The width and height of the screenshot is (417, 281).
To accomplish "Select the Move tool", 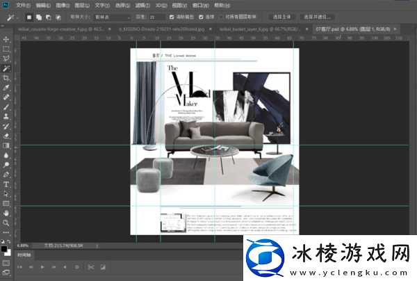I will (6, 40).
